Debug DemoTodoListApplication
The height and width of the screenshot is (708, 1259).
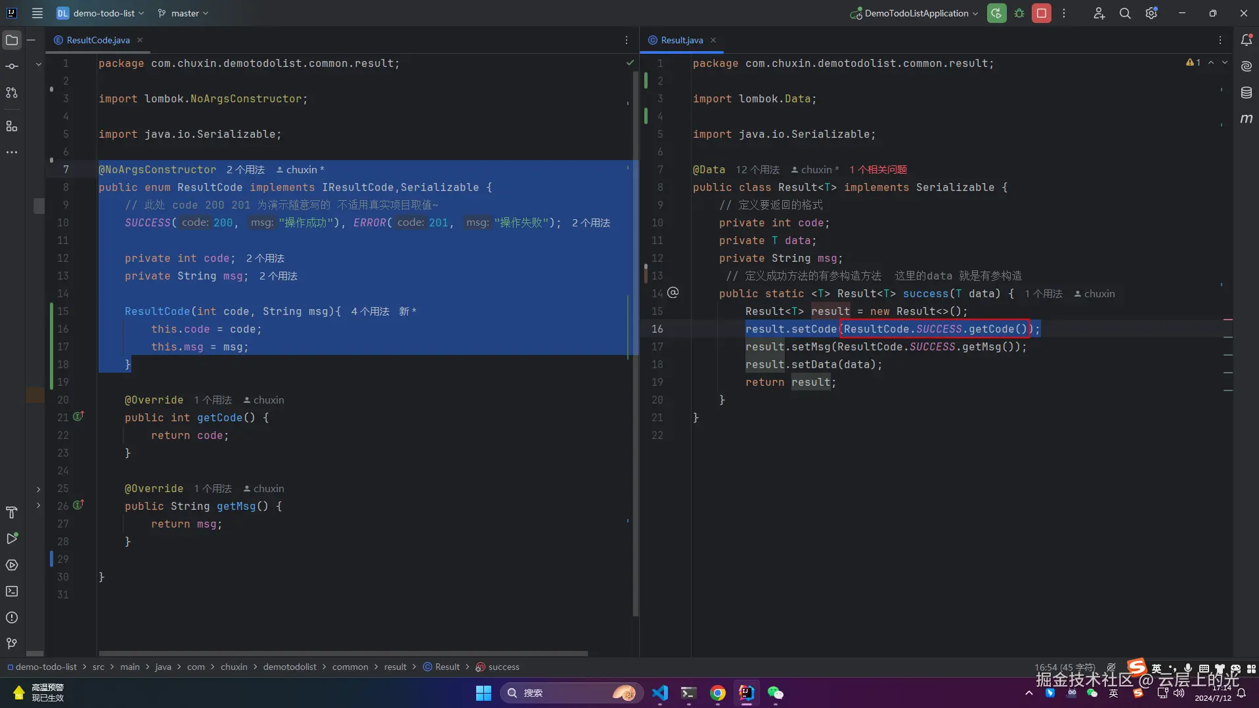tap(1019, 13)
